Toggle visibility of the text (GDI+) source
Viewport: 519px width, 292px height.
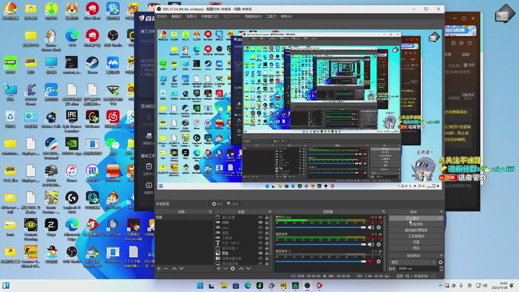click(x=261, y=243)
